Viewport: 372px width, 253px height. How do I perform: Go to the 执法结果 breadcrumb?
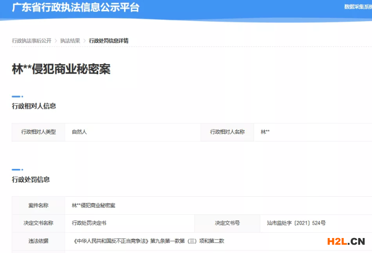pyautogui.click(x=70, y=41)
